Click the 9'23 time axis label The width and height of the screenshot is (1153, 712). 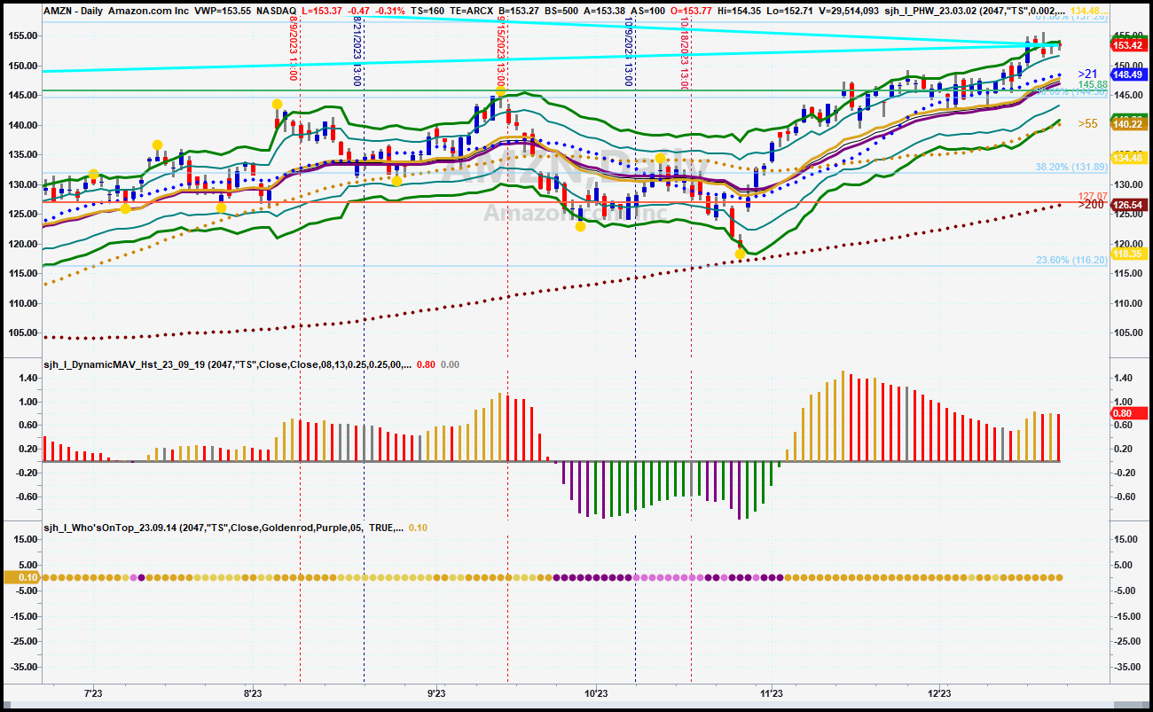(x=436, y=692)
